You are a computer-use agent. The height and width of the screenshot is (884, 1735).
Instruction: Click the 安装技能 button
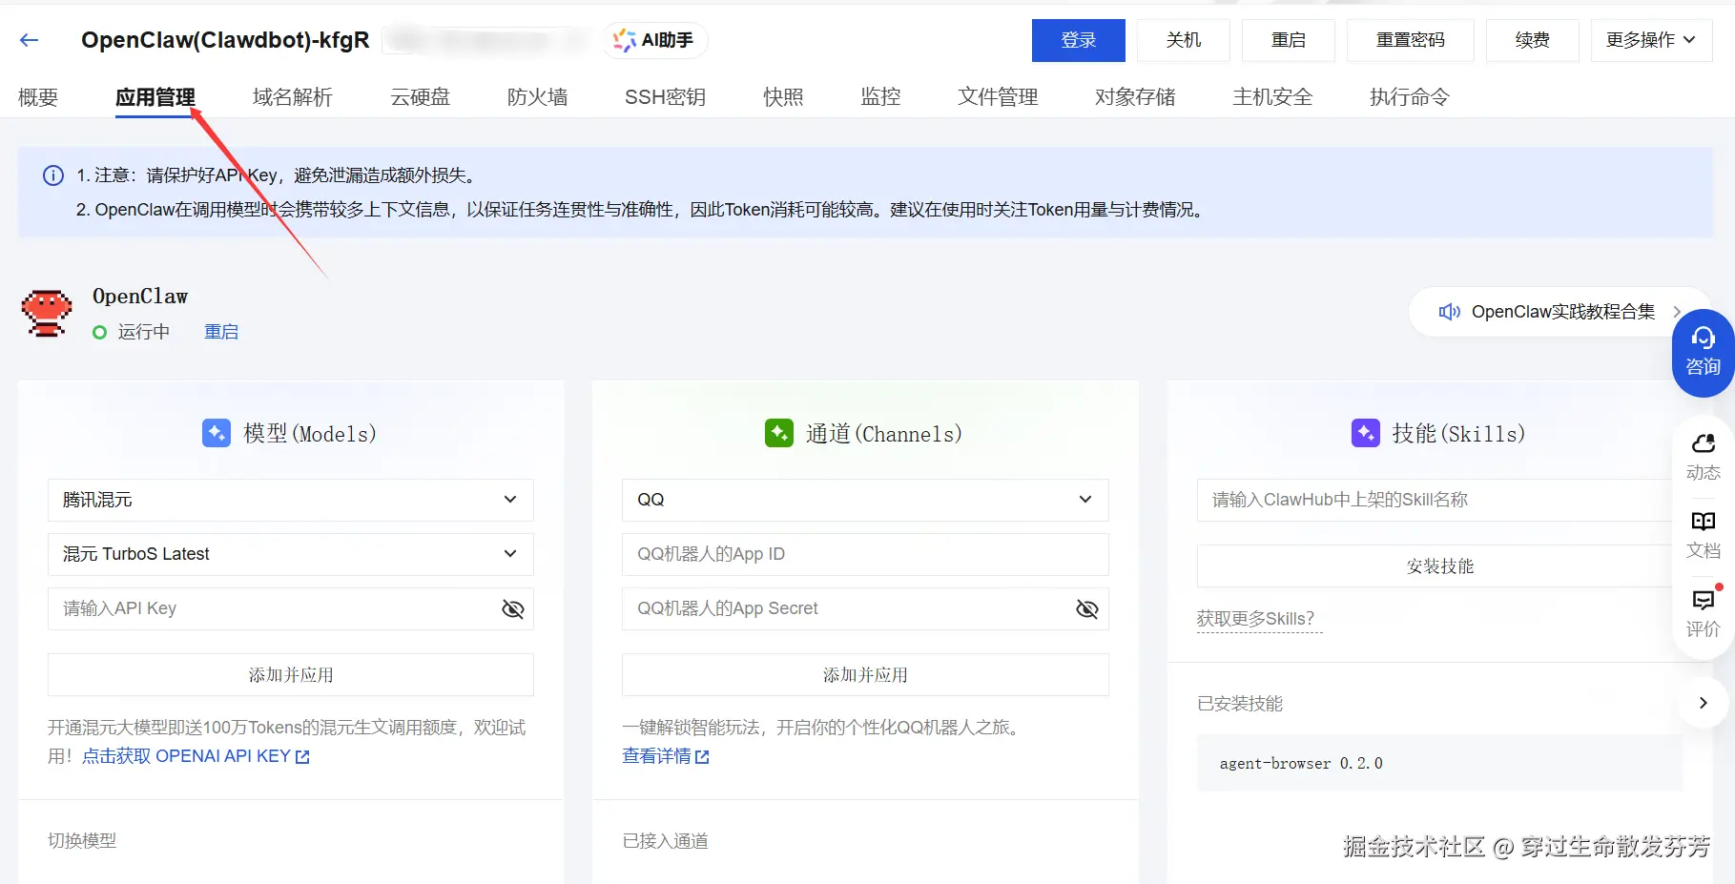pyautogui.click(x=1439, y=566)
